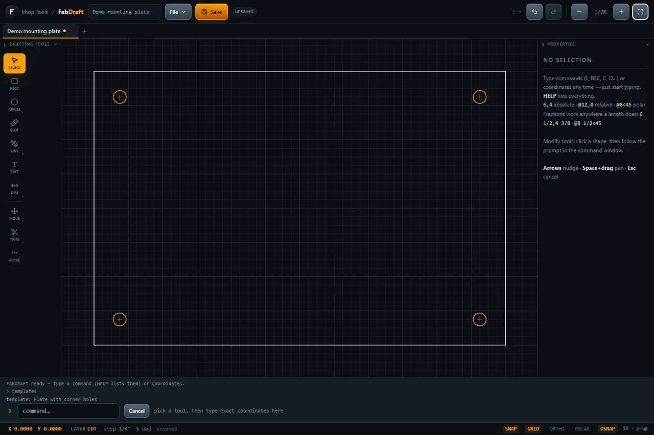Enable ORTHO mode

pos(557,429)
